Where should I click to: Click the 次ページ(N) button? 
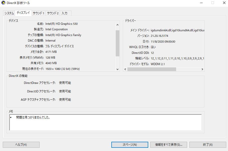tap(129, 144)
